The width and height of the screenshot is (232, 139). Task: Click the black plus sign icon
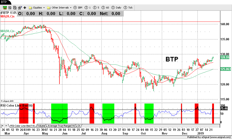(x=25, y=8)
